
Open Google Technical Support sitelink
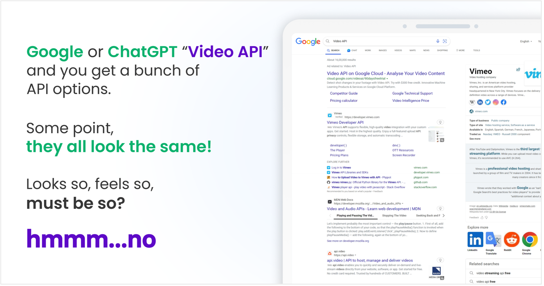pyautogui.click(x=412, y=93)
